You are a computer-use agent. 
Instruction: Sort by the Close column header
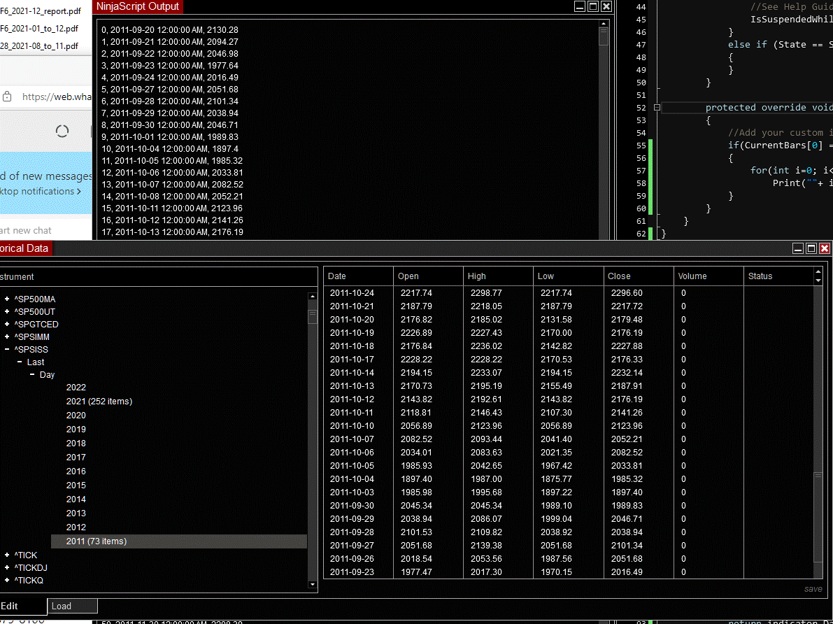(639, 276)
